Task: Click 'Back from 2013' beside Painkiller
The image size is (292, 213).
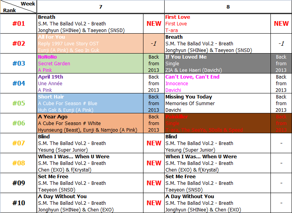Action: [281, 123]
